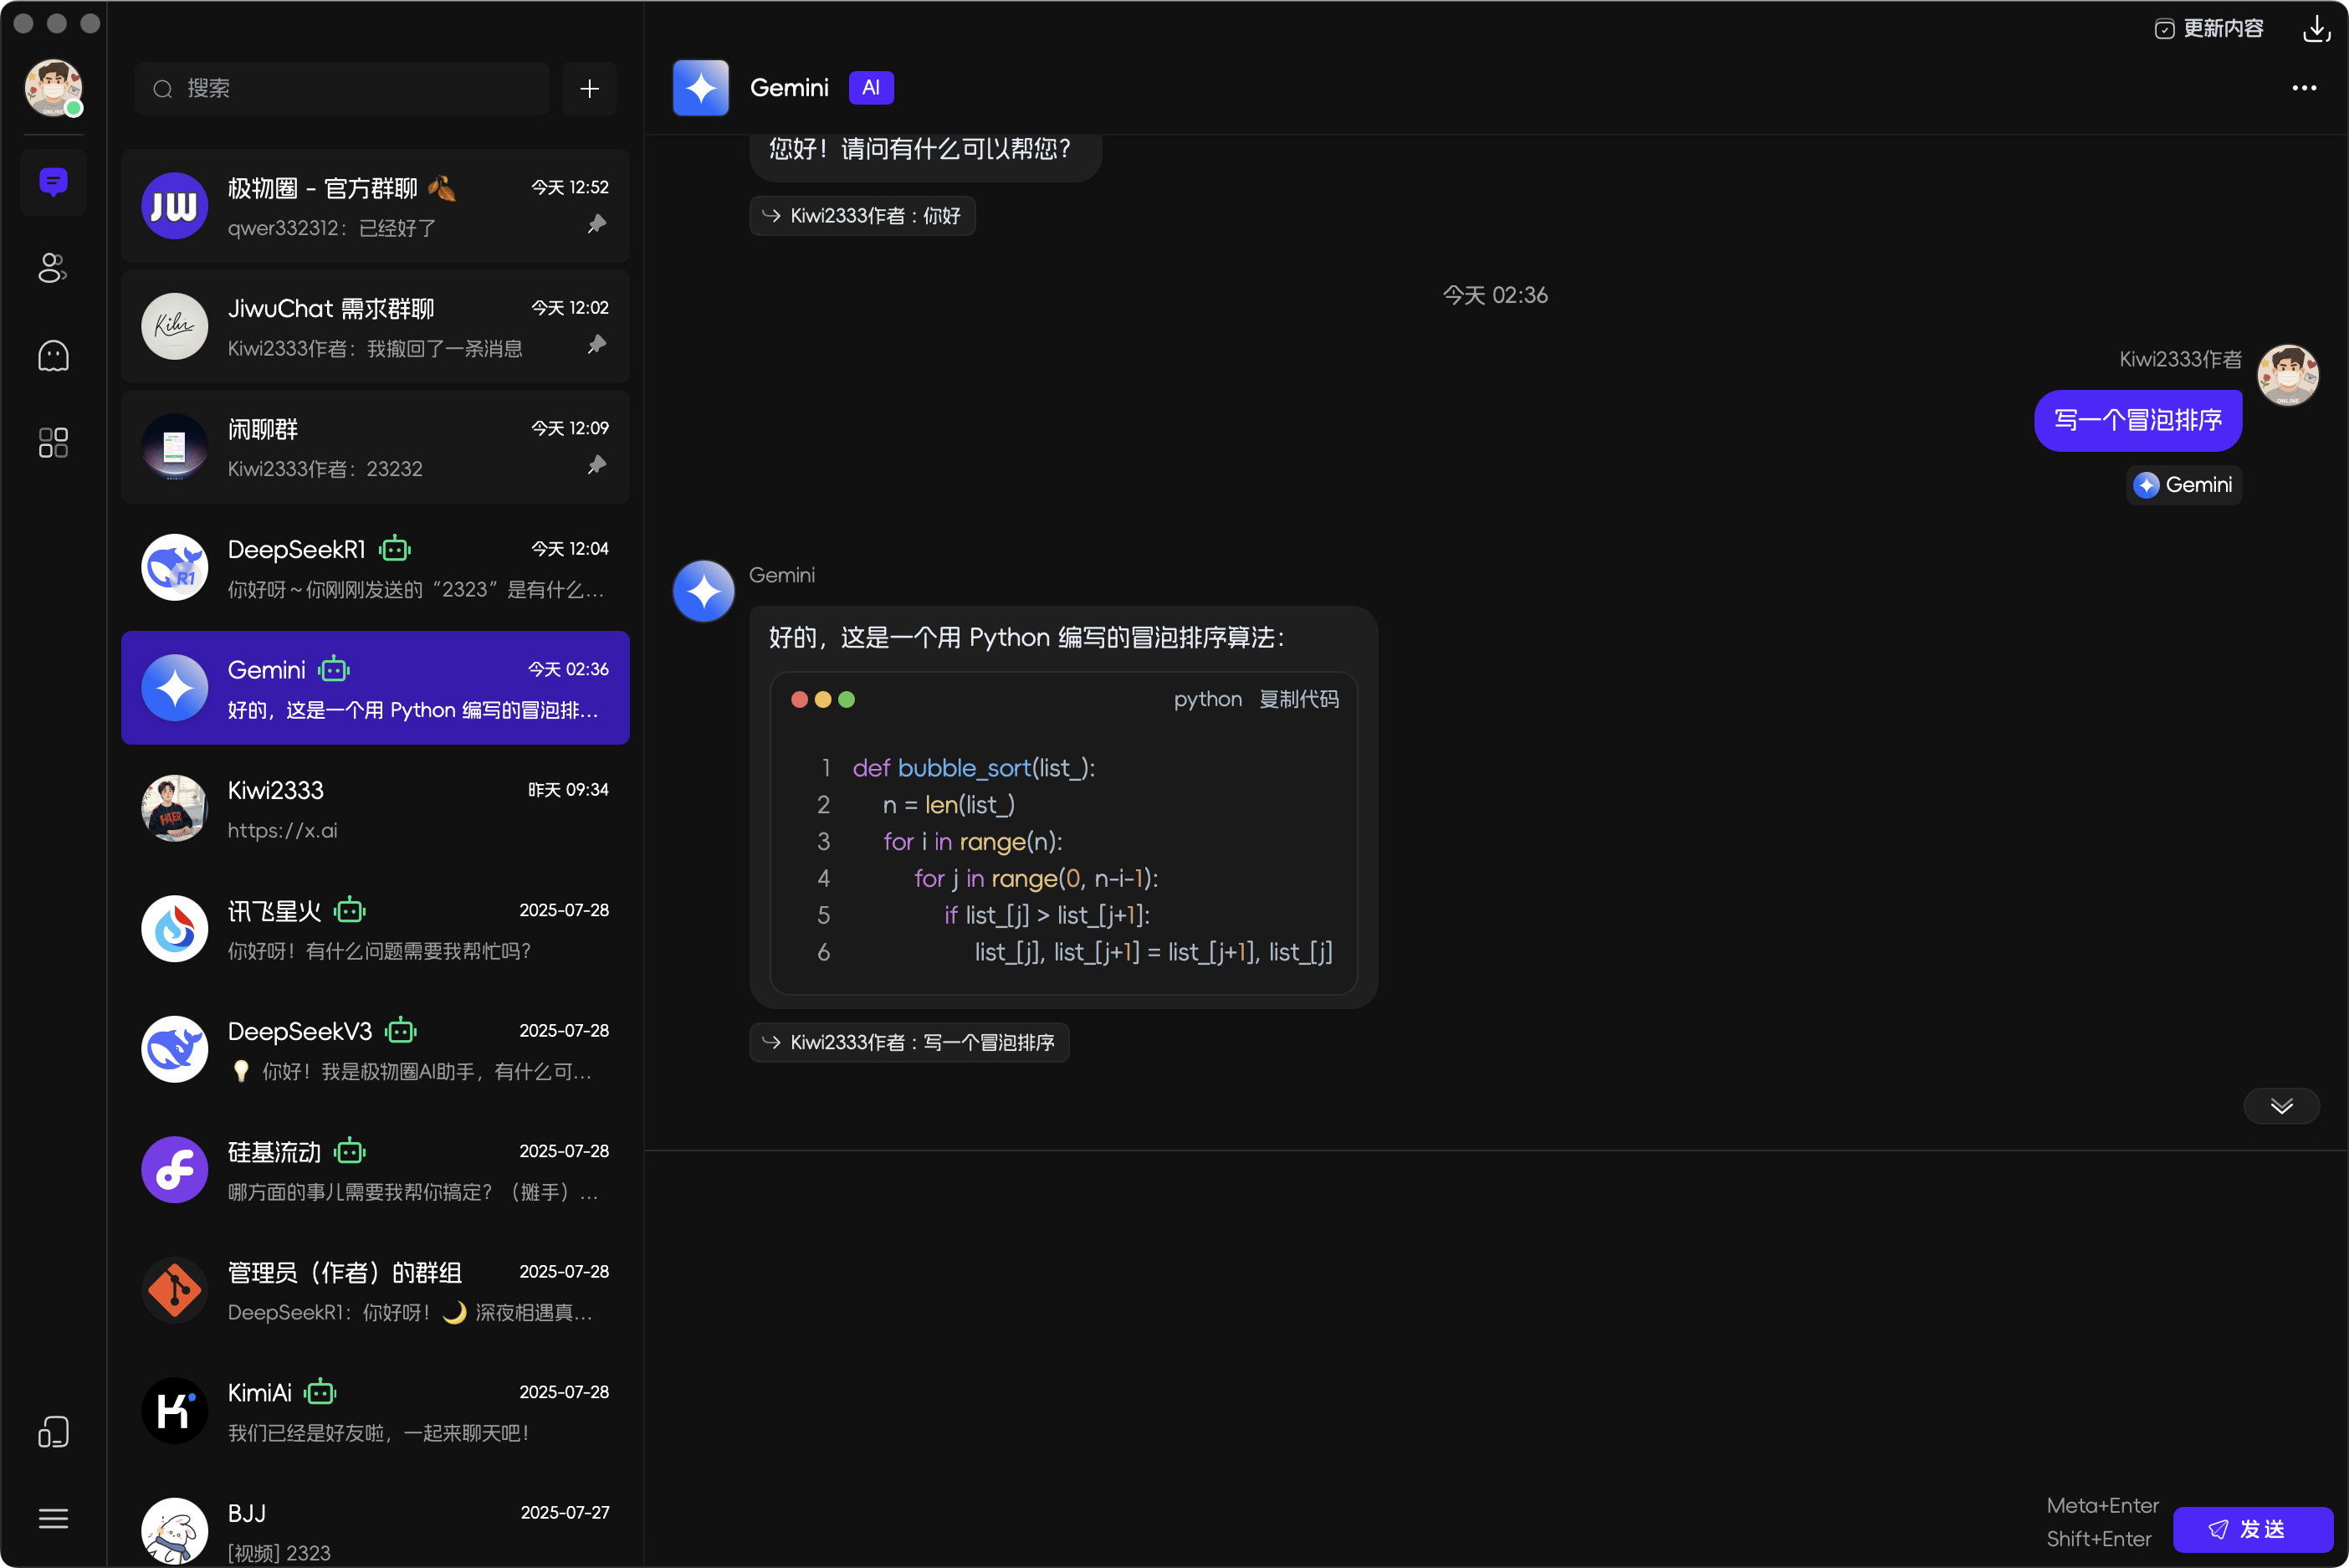Click robot icon beside 硅基流动 name
Viewport: 2349px width, 1568px height.
[x=350, y=1152]
